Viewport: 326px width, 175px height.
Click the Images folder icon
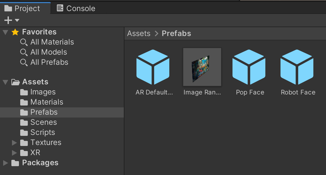[x=24, y=92]
